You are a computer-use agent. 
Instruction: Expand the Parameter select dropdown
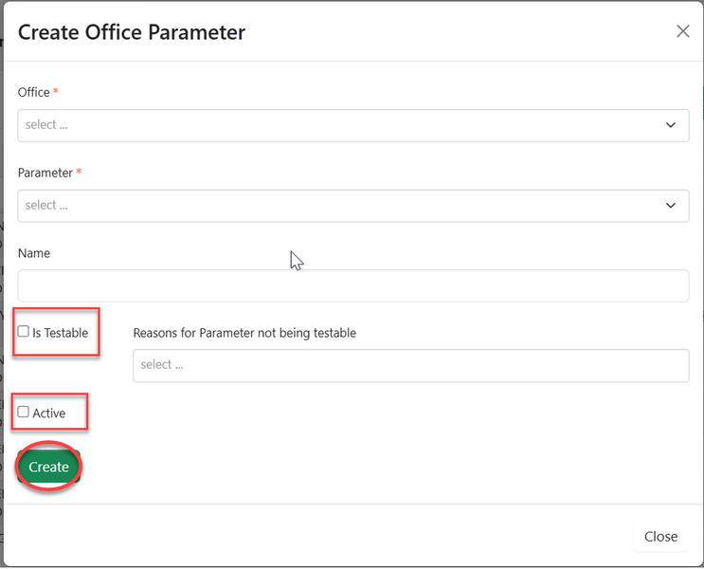tap(352, 206)
